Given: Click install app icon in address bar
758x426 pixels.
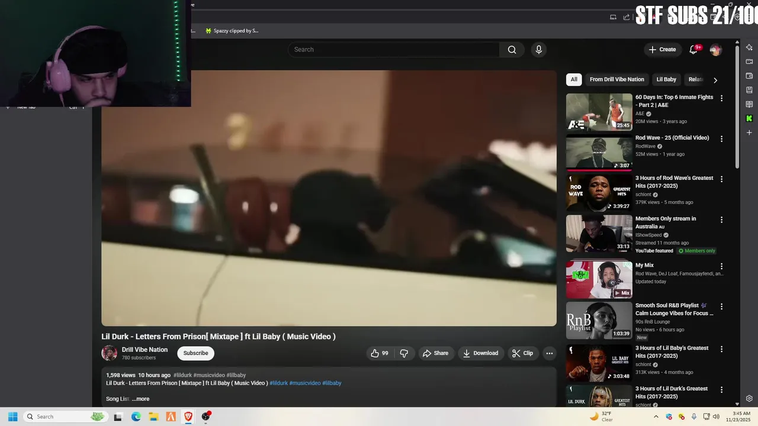Looking at the screenshot, I should 613,17.
